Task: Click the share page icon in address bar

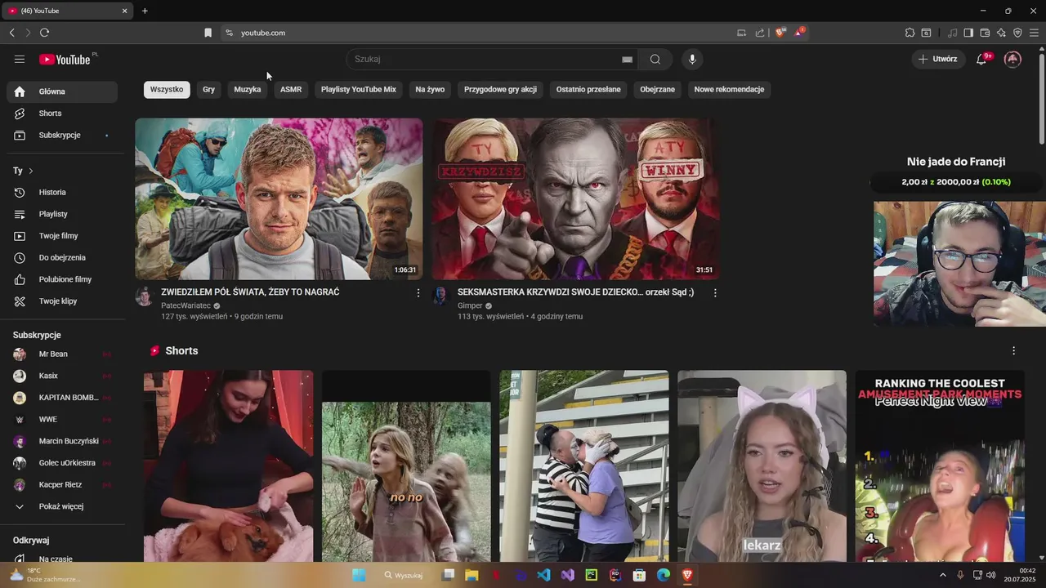Action: [x=760, y=33]
